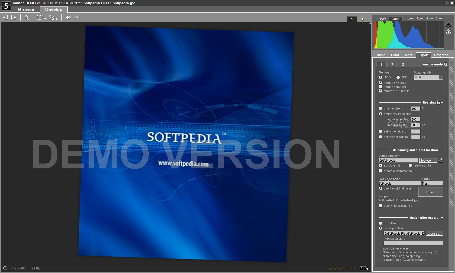Open output folder icon next to browse
455x273 pixels.
click(441, 160)
